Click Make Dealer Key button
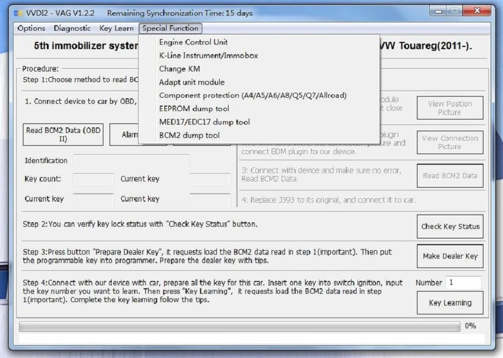 click(x=450, y=256)
